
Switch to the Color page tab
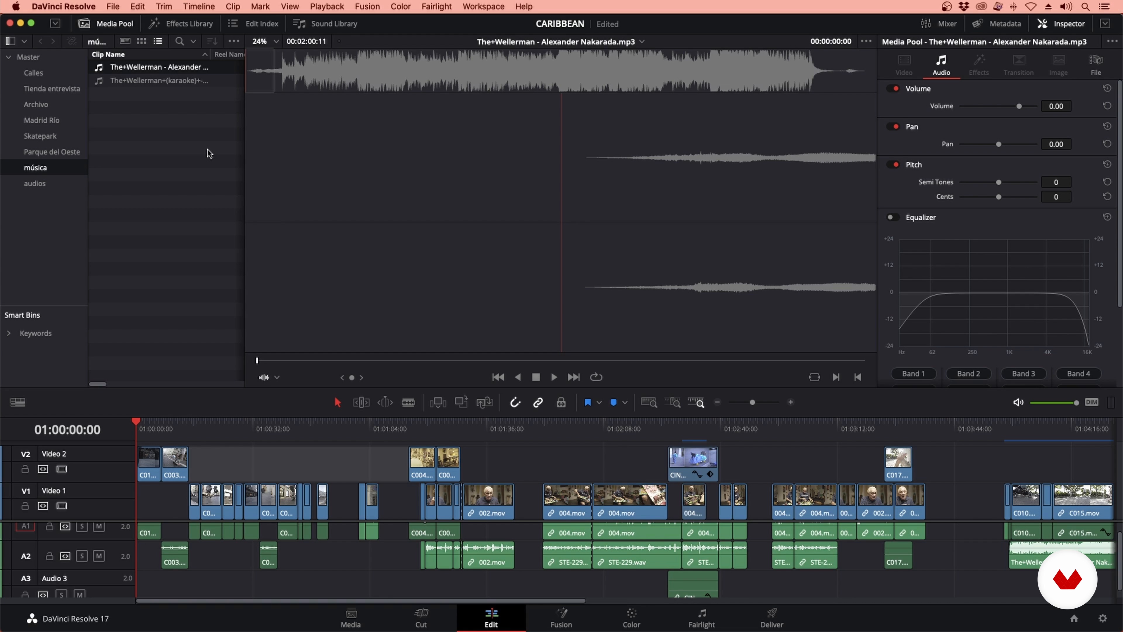pos(631,618)
